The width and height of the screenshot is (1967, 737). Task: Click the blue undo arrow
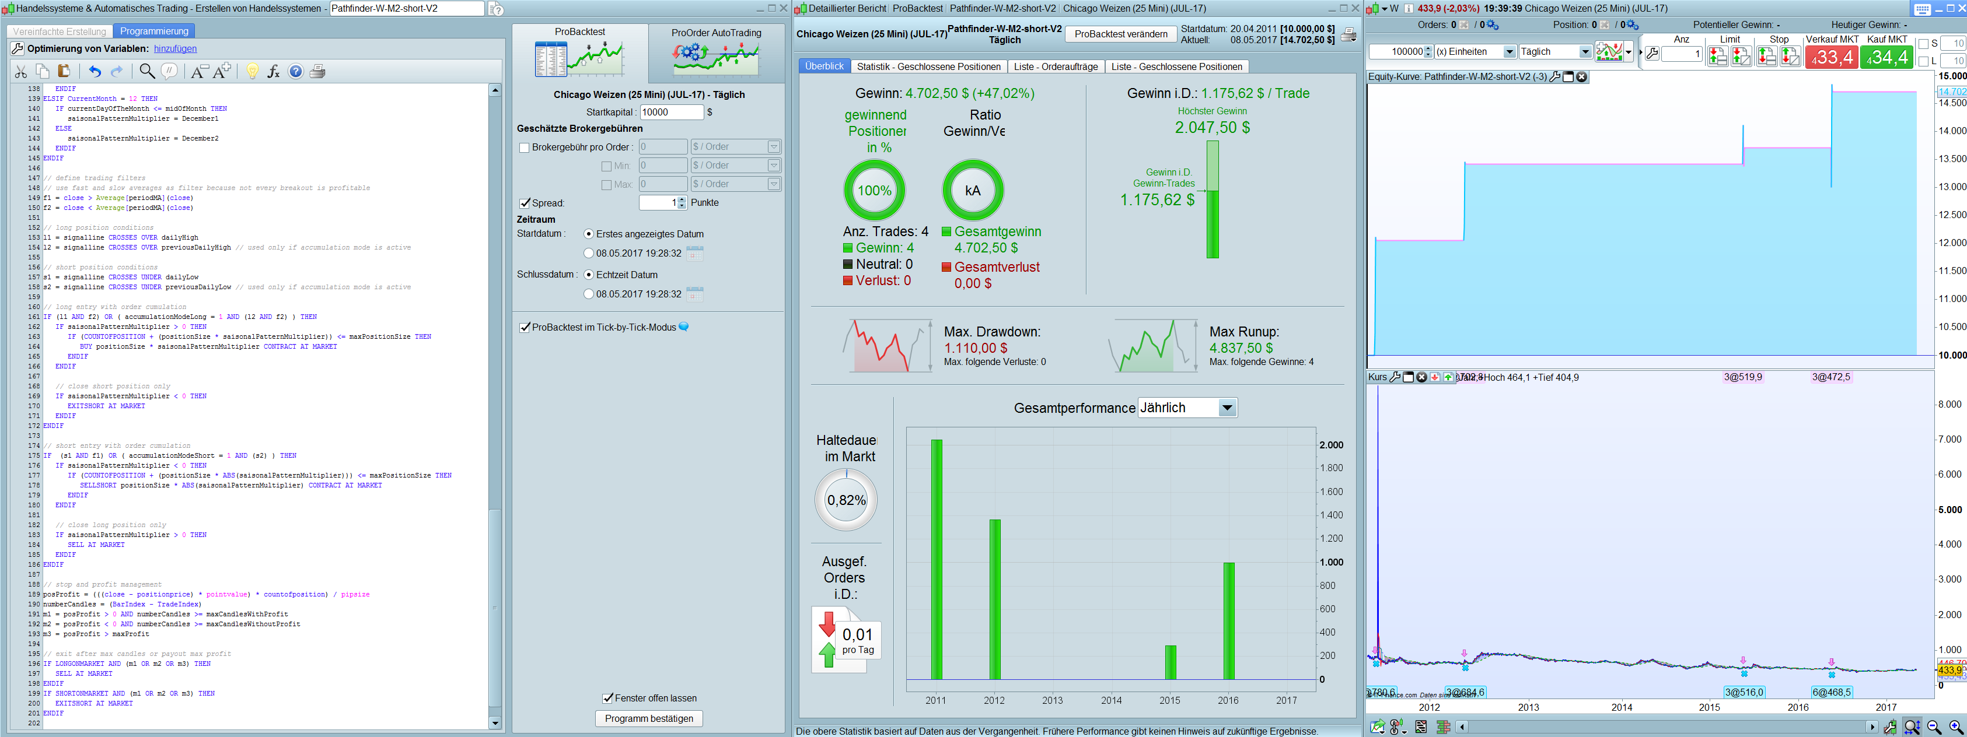[x=95, y=72]
